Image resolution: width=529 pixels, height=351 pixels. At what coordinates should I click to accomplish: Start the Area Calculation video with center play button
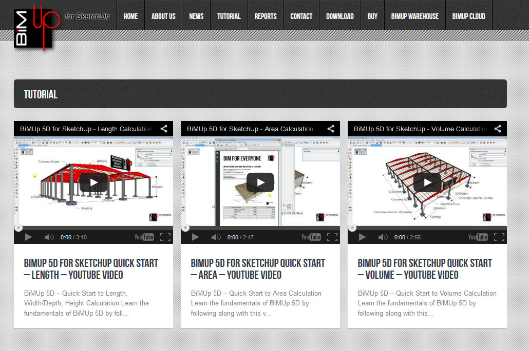(260, 182)
